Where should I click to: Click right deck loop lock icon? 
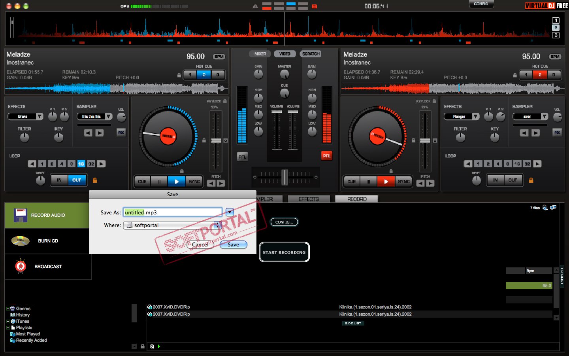pos(531,180)
